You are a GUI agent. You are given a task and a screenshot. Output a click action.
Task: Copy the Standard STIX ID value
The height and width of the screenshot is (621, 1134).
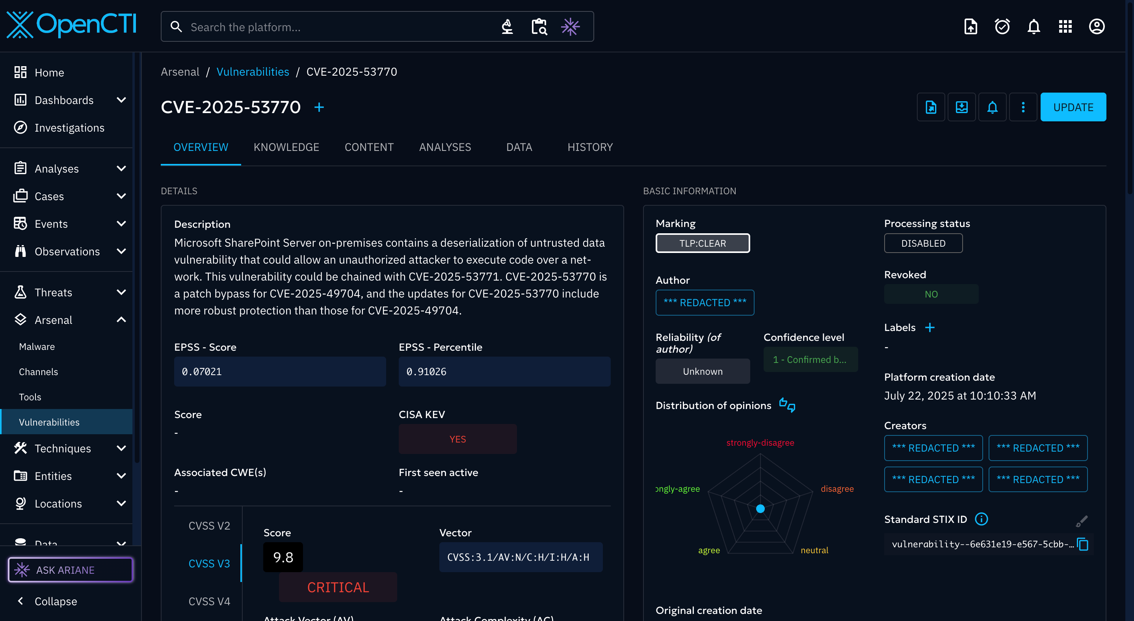point(1082,544)
